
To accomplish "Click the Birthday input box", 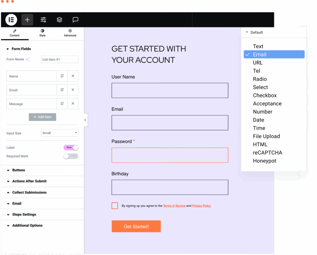I will 170,187.
